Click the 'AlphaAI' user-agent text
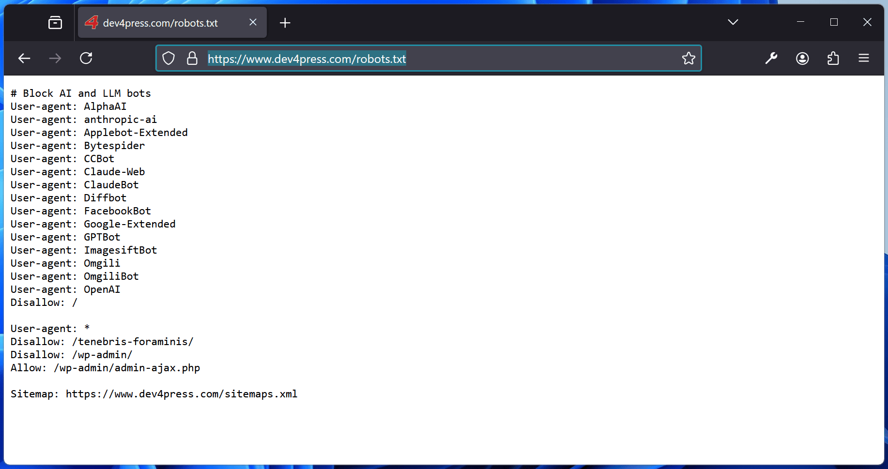Image resolution: width=888 pixels, height=469 pixels. 105,106
